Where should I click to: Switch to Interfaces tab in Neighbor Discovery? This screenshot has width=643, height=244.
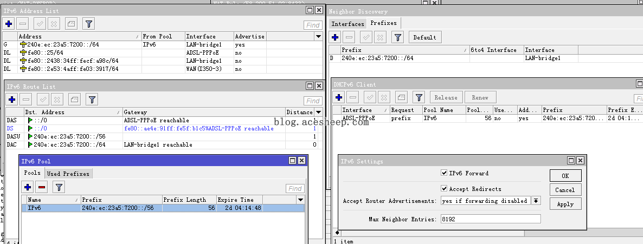click(x=348, y=24)
